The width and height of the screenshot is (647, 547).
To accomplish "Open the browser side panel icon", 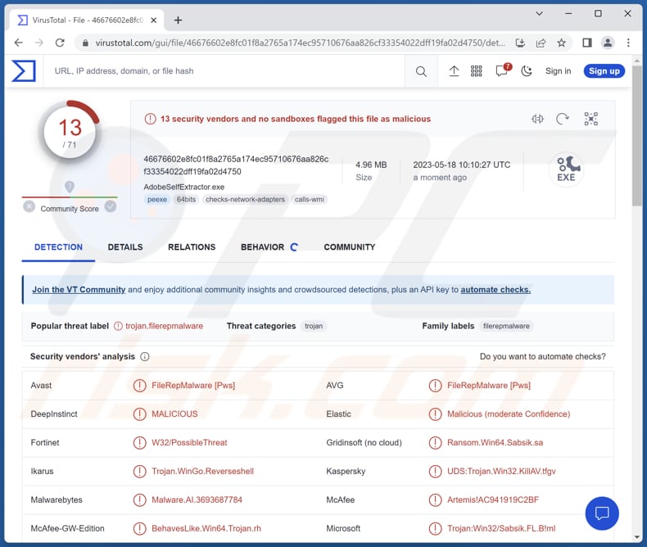I will 586,43.
